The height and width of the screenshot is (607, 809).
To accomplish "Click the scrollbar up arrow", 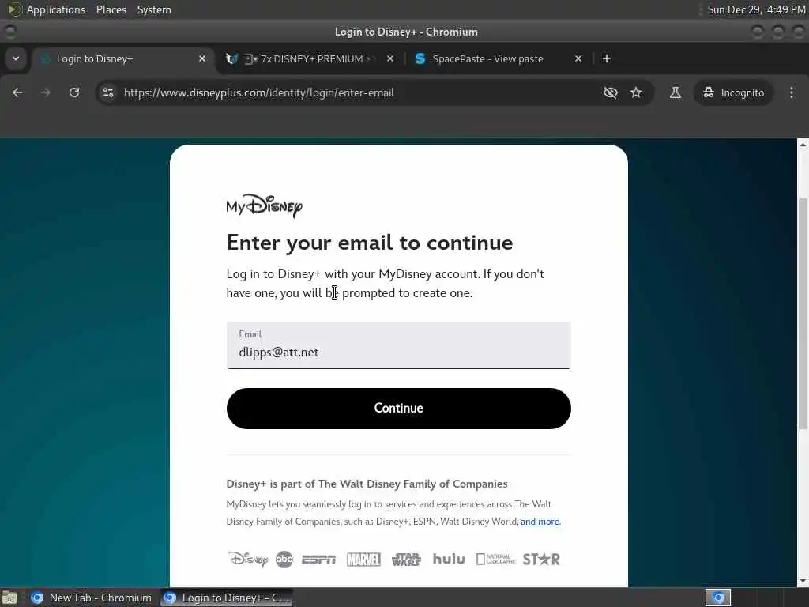I will (803, 144).
